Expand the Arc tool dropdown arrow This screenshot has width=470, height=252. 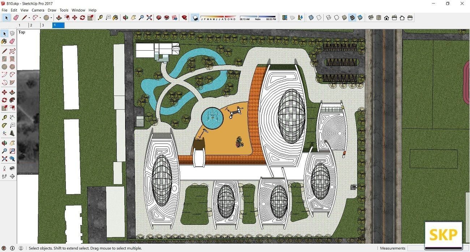coord(40,18)
